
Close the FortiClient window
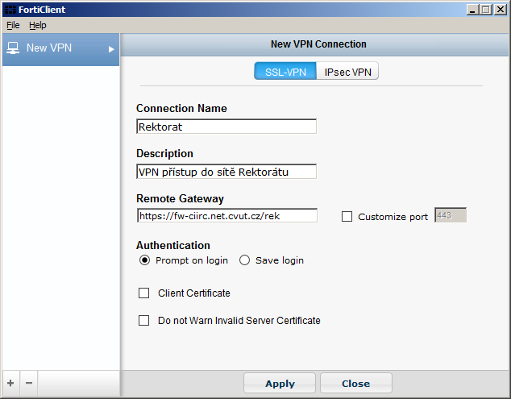point(500,10)
